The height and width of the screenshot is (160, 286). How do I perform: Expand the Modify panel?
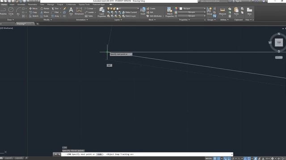pos(48,20)
